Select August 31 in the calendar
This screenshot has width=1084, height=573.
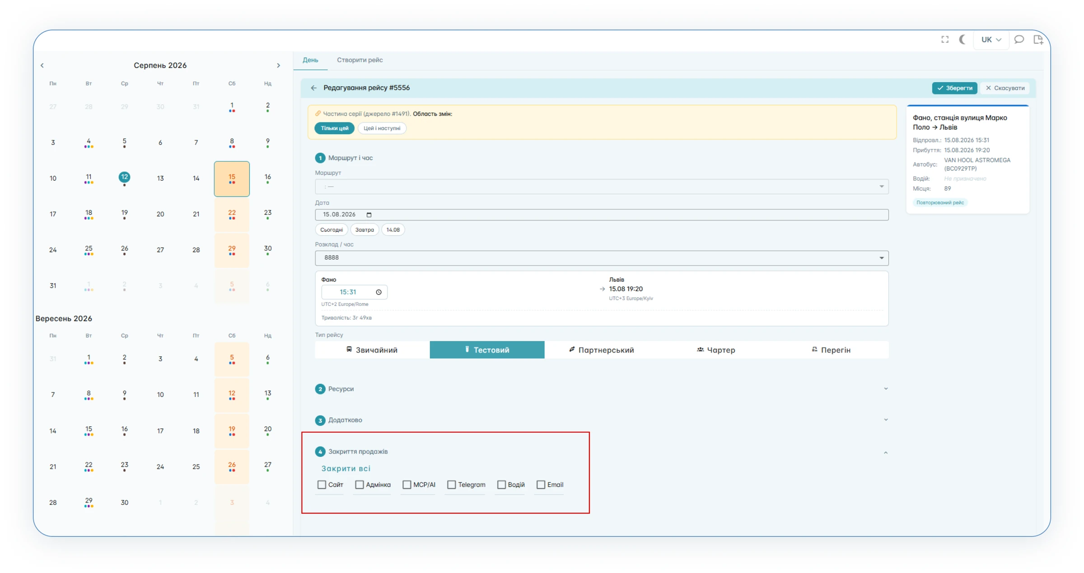tap(53, 286)
